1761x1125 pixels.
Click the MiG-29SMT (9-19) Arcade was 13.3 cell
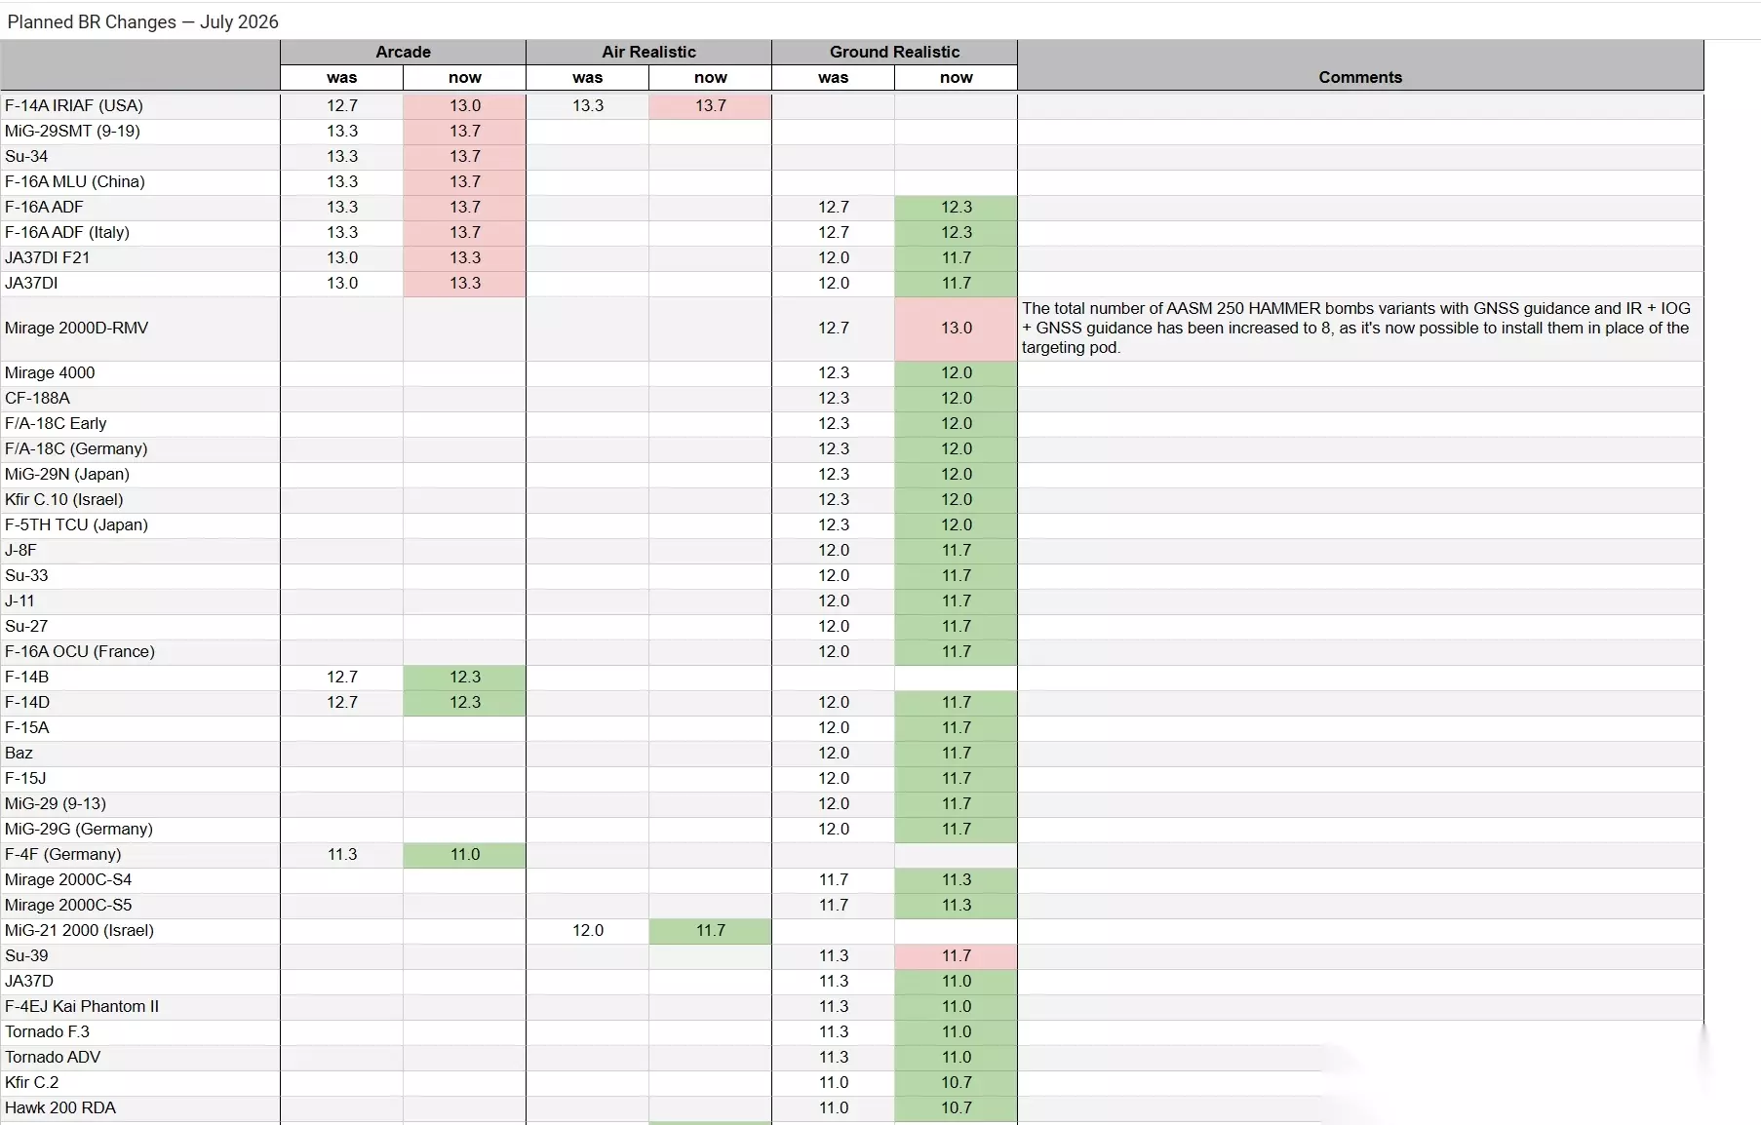[x=341, y=131]
